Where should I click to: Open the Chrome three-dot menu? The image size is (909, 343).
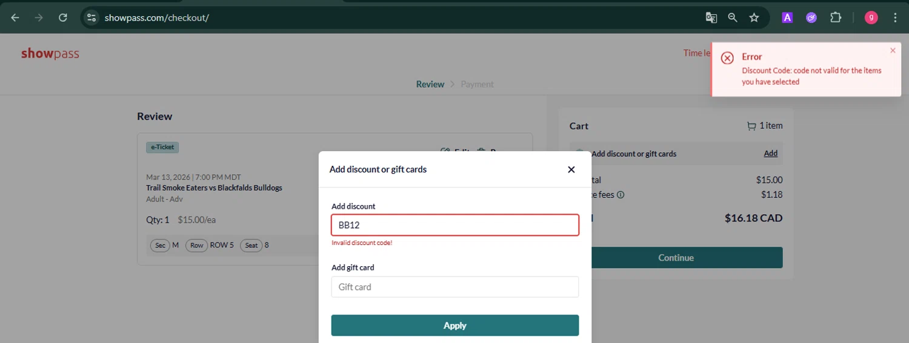tap(895, 18)
